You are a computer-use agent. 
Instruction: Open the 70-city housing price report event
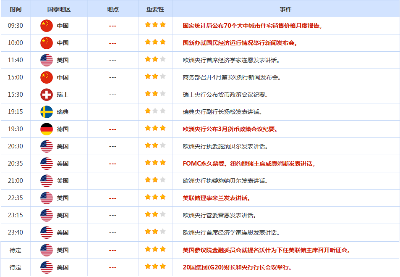(253, 26)
